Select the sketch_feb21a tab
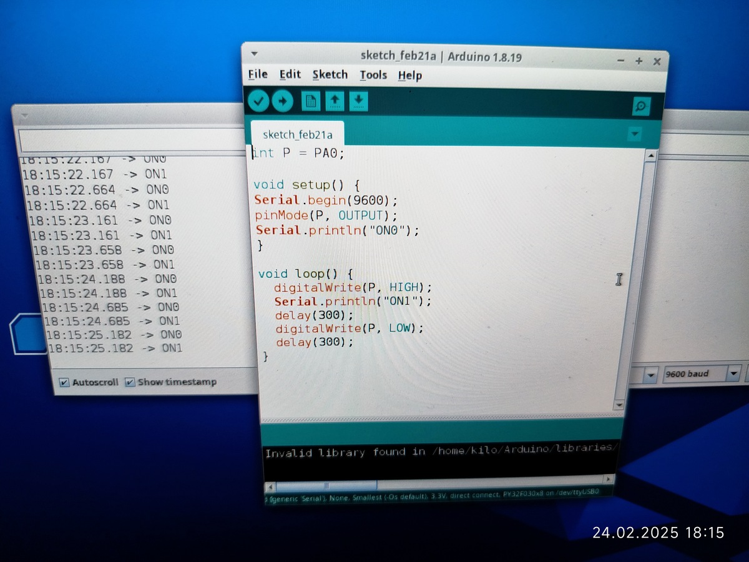 (298, 134)
